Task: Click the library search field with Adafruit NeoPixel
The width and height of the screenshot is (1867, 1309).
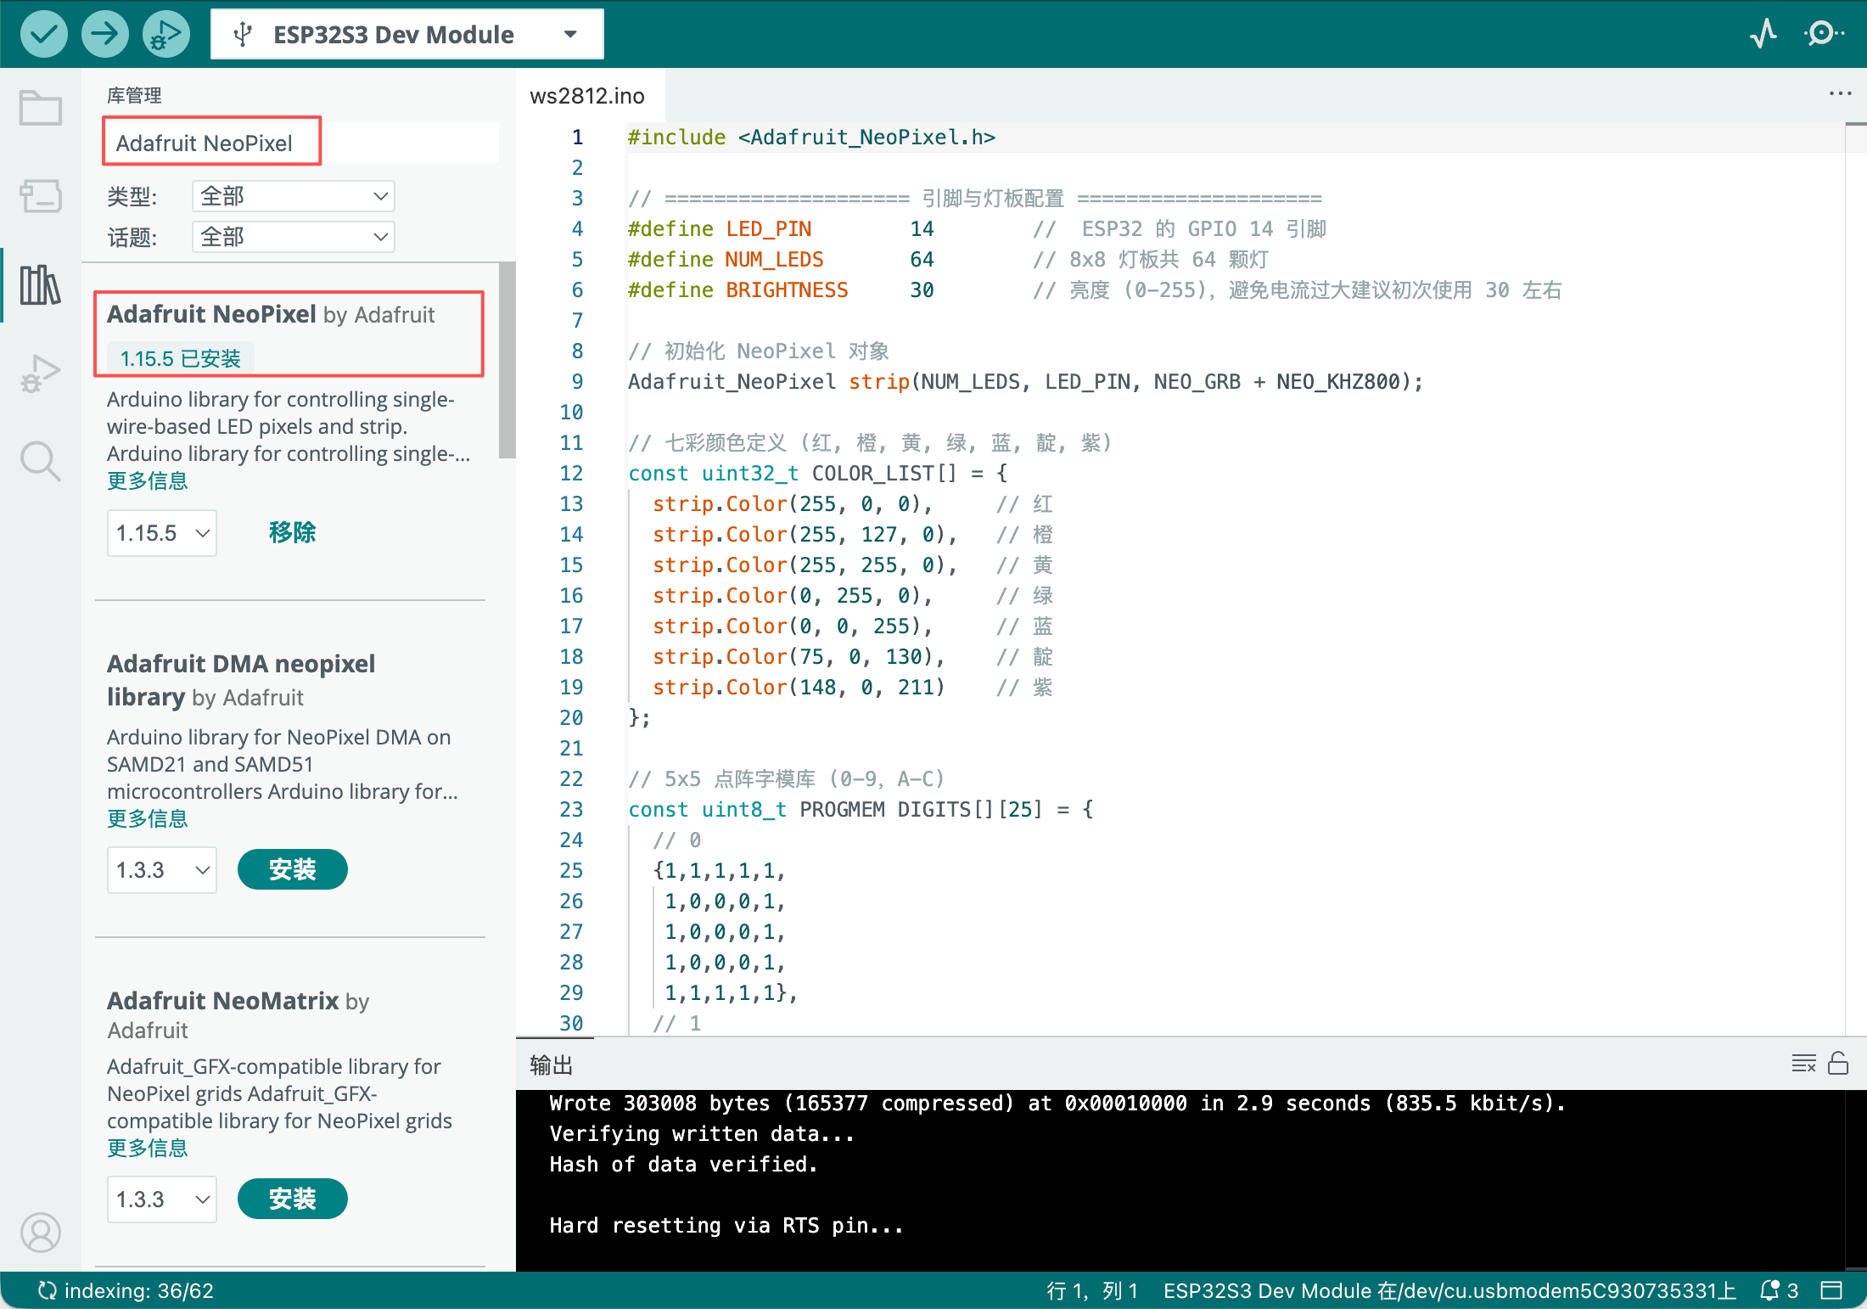Action: click(302, 143)
